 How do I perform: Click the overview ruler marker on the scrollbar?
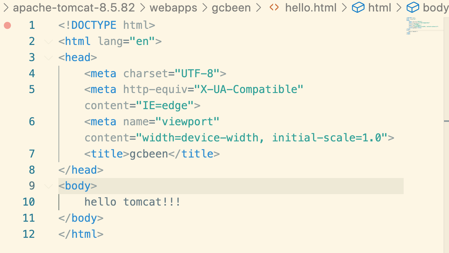point(447,121)
